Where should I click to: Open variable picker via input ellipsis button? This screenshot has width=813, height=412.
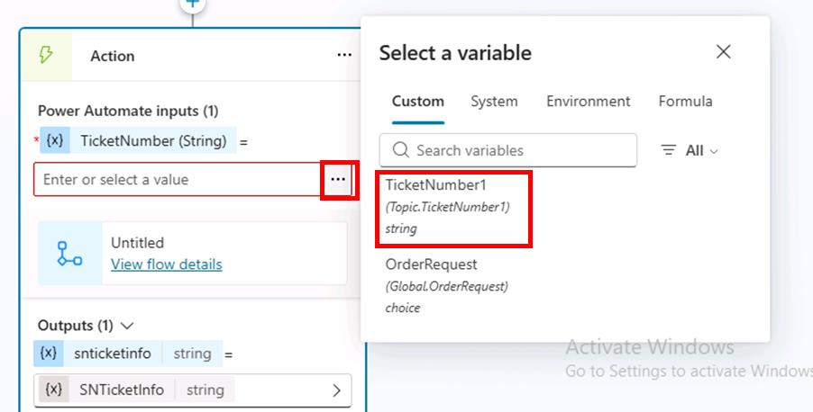pos(337,179)
